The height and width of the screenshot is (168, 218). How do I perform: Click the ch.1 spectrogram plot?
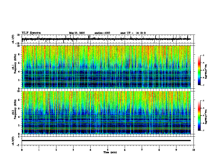106,67
